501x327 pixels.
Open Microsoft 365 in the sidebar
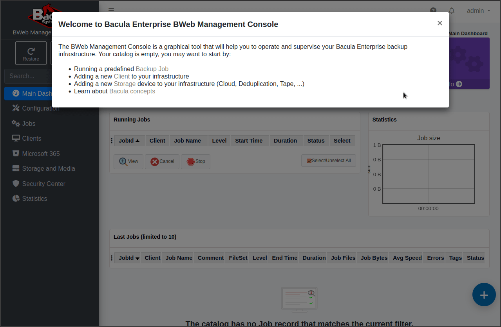36,154
